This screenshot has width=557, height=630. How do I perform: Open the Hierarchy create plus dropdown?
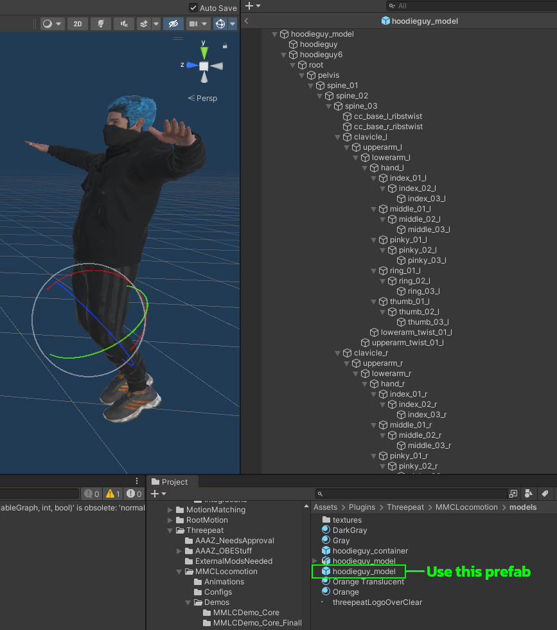pos(253,6)
